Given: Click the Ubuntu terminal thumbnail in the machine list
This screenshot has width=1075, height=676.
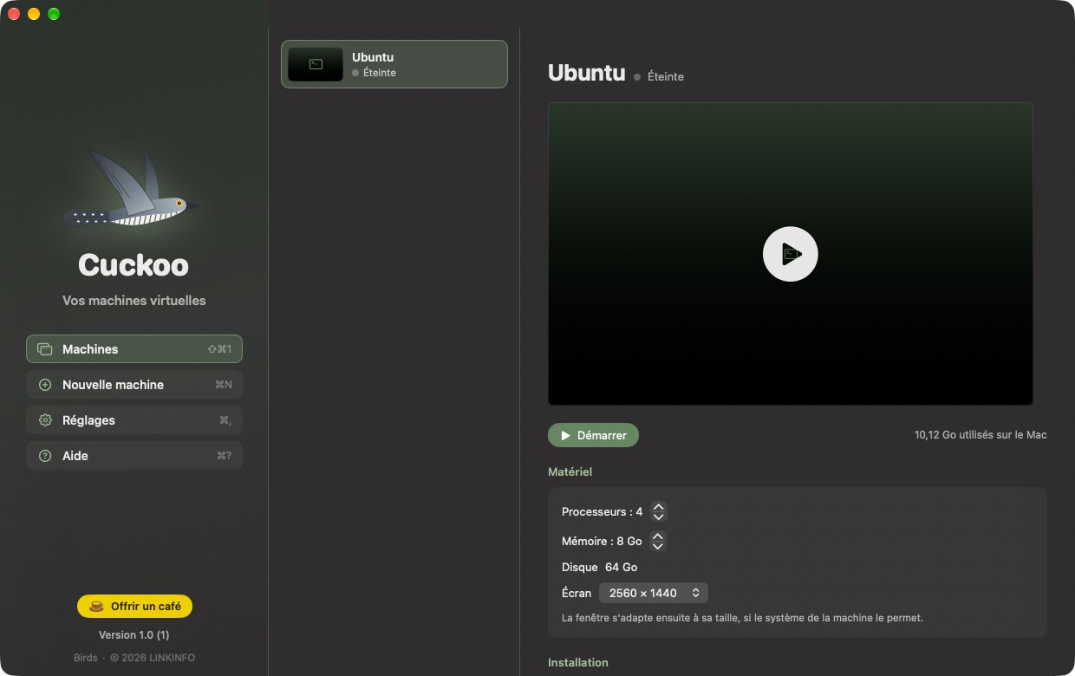Looking at the screenshot, I should (316, 64).
